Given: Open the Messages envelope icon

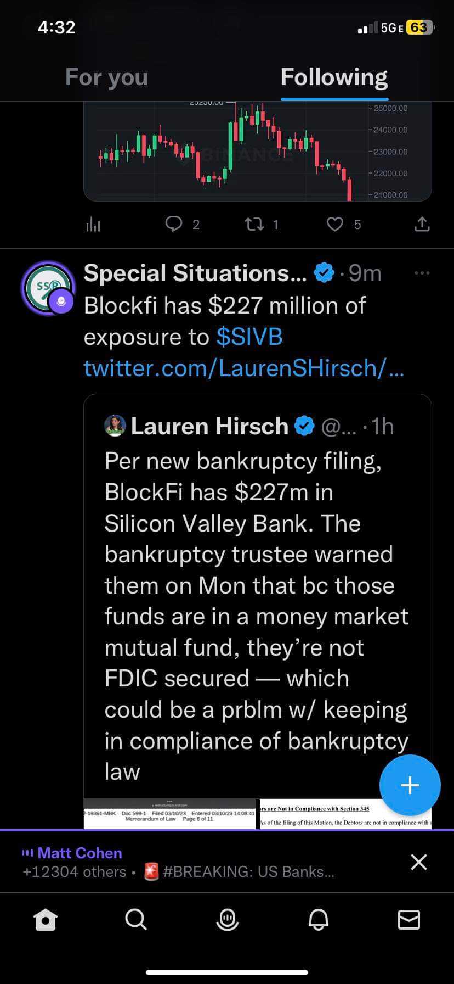Looking at the screenshot, I should pos(408,919).
